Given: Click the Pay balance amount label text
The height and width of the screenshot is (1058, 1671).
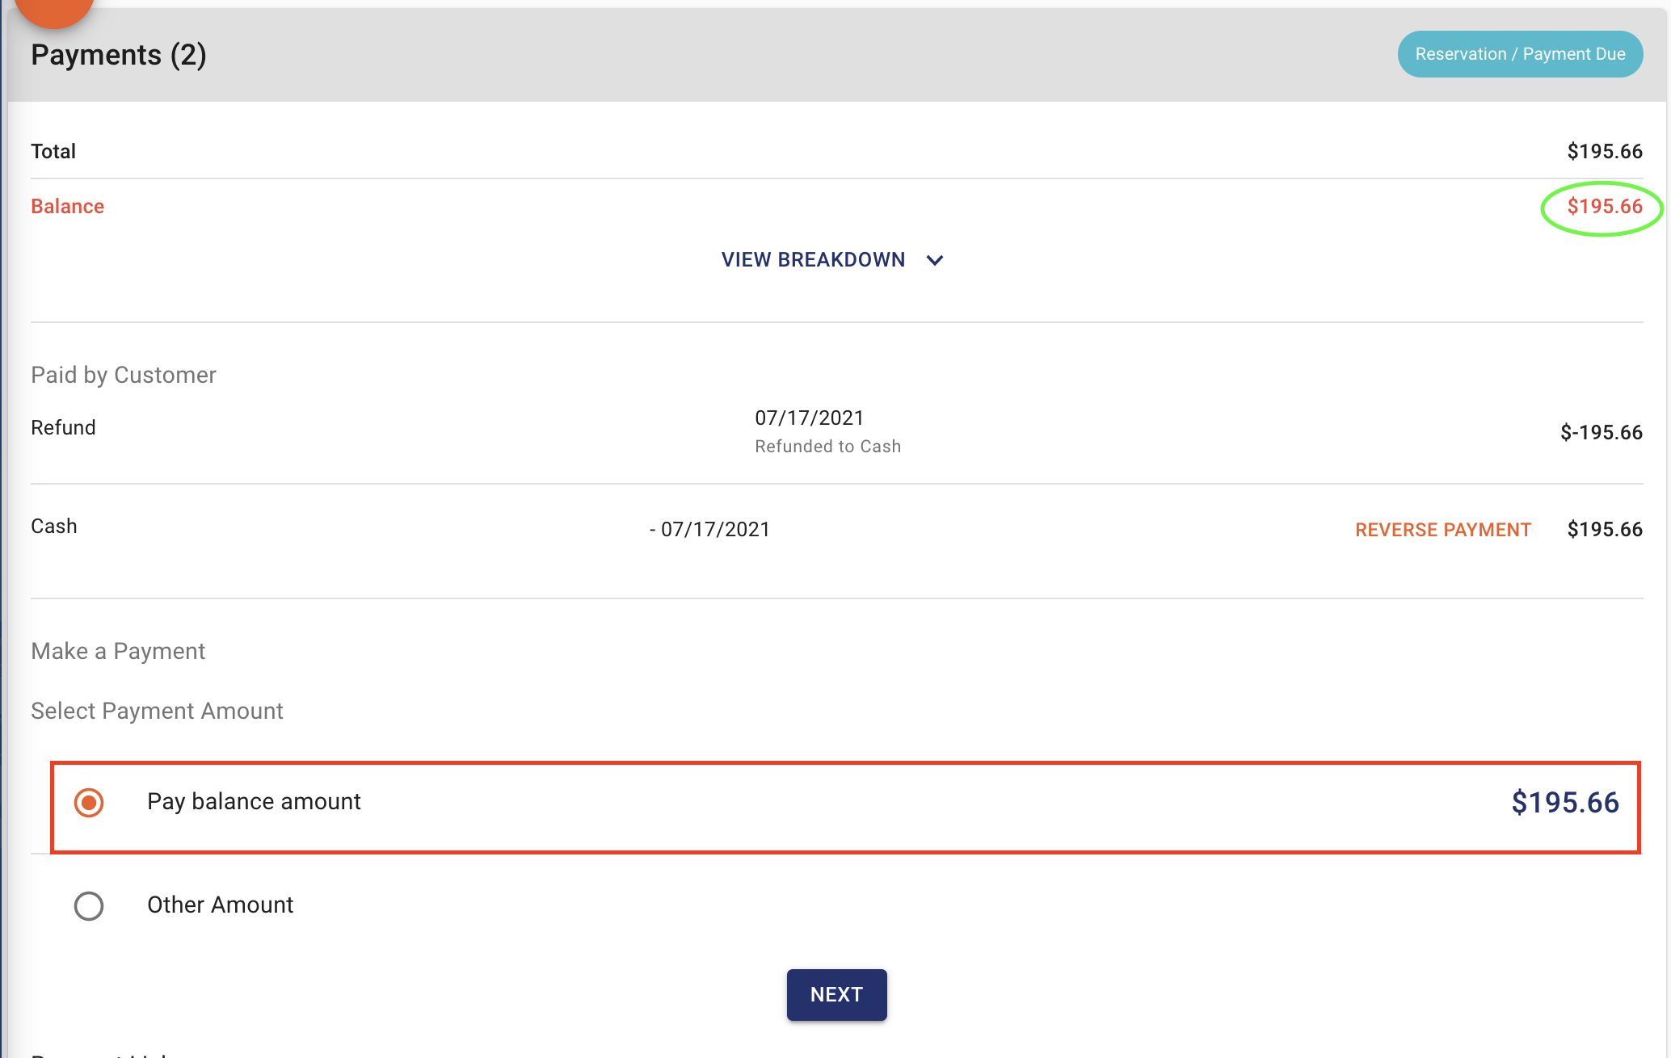Looking at the screenshot, I should [254, 801].
